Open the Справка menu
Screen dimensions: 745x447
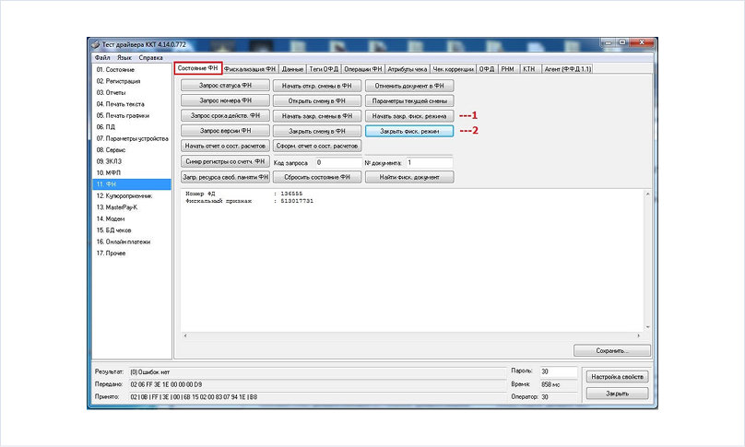coord(151,57)
